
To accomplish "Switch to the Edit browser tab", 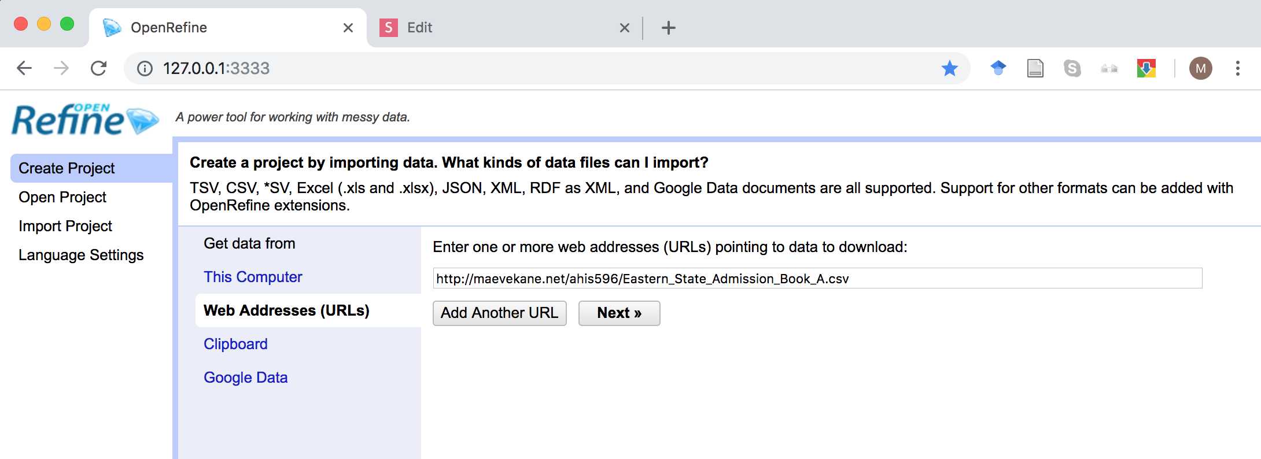I will (x=503, y=28).
